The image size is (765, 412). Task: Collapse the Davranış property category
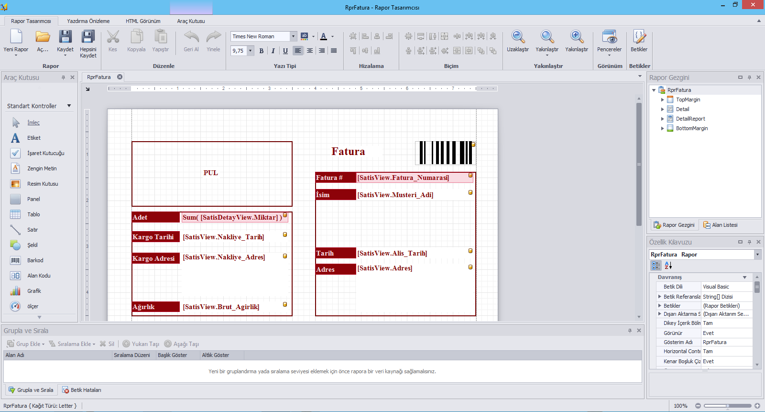point(744,278)
